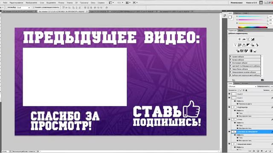Open the Фильтр menu
Viewport: 273px width, 153px height.
coord(61,3)
